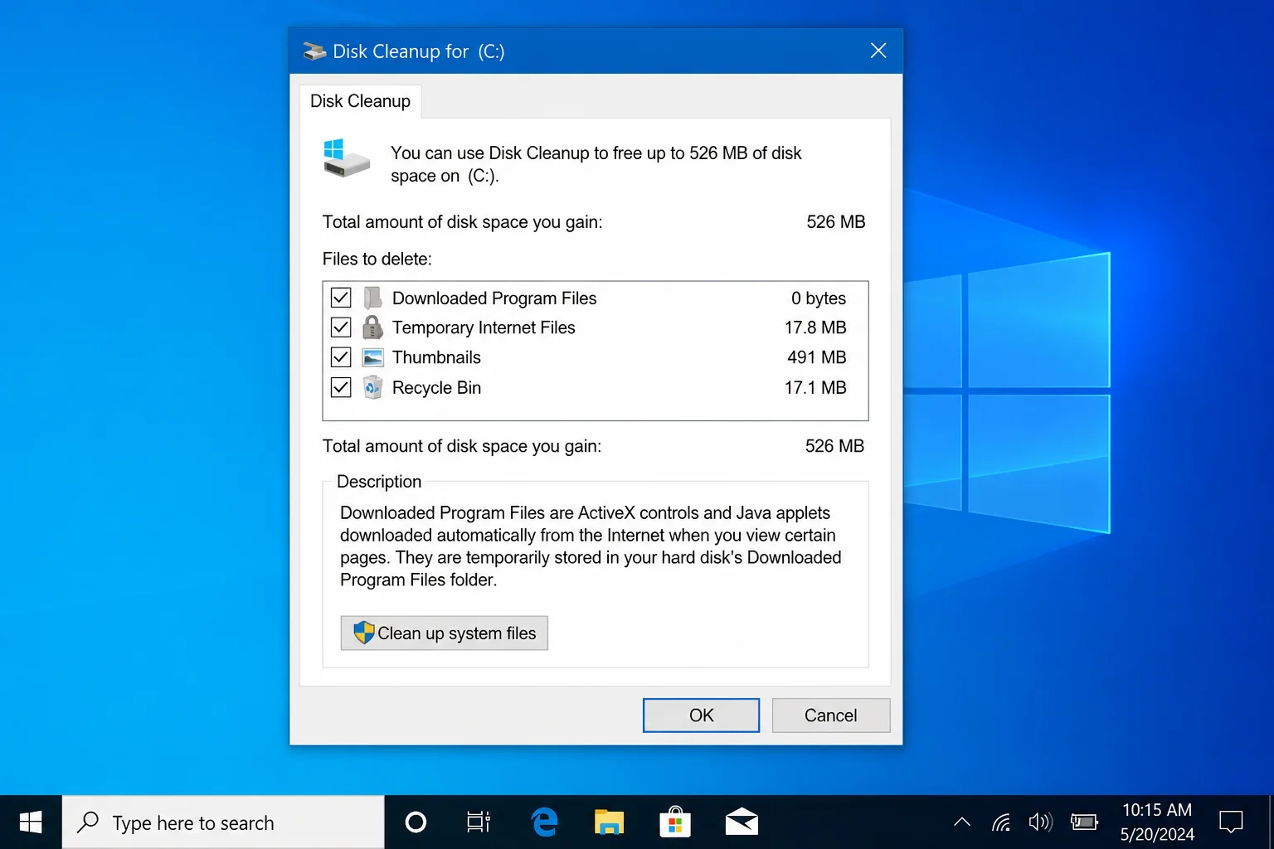
Task: Confirm cleanup with the OK button
Action: coord(701,716)
